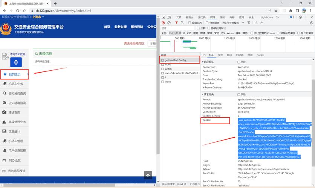Collapse the 响应标头 section
Viewport: 315px width, 188px height.
point(208,62)
